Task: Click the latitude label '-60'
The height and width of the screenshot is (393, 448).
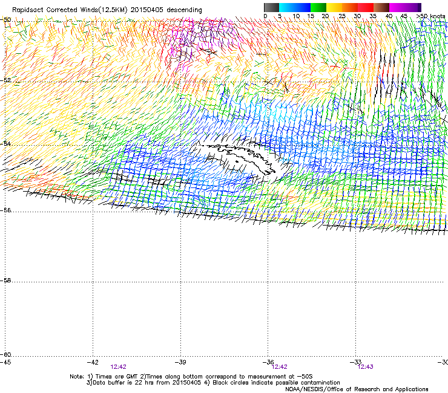Action: click(x=6, y=355)
